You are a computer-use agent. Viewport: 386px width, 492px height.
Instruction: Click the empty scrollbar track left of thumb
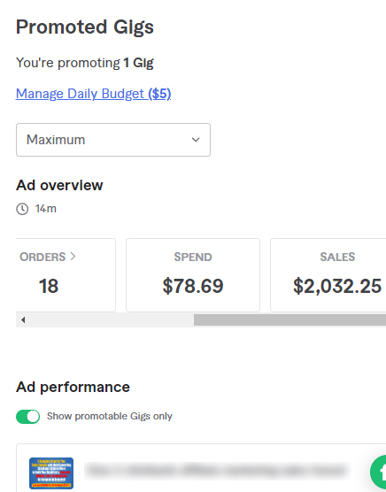(112, 319)
